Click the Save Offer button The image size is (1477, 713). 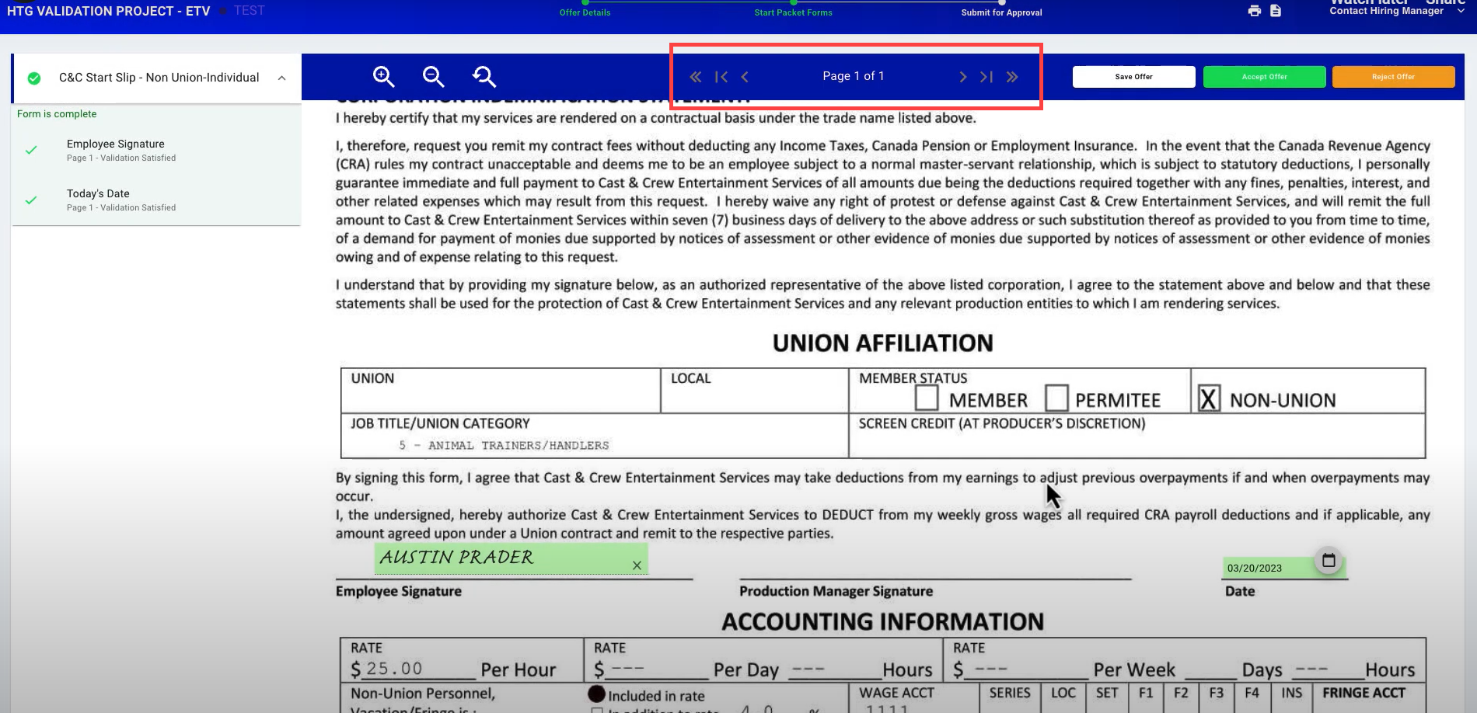click(1133, 77)
